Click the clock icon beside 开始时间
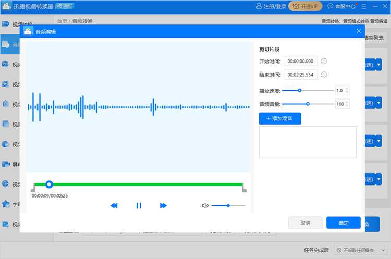 pyautogui.click(x=324, y=61)
